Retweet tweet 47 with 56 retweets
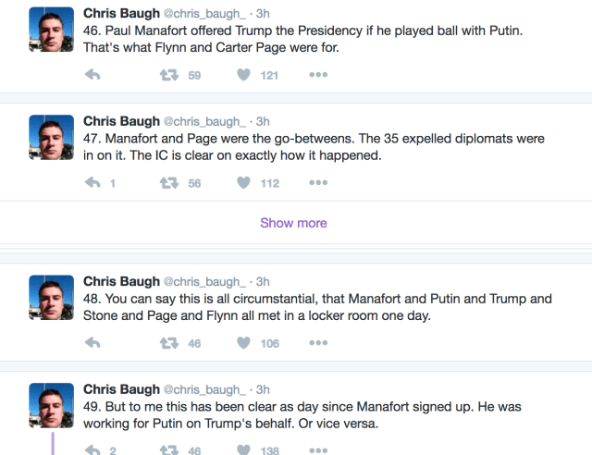This screenshot has height=455, width=592. (x=168, y=183)
